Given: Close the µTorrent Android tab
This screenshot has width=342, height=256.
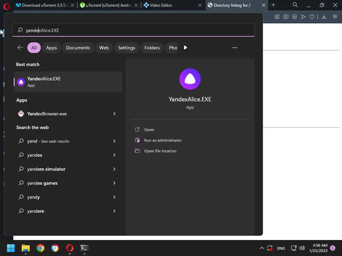Looking at the screenshot, I should pyautogui.click(x=136, y=5).
